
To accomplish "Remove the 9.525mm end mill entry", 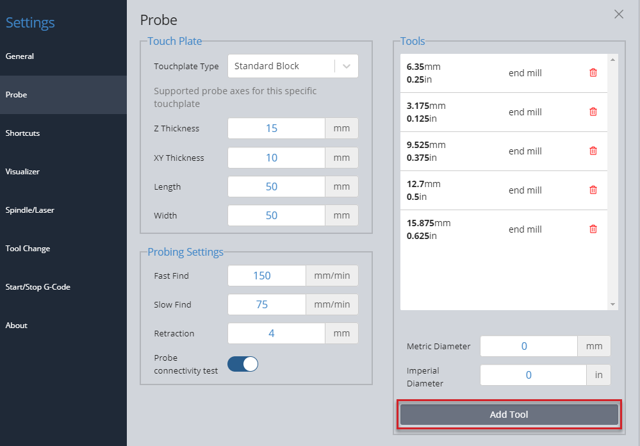I will click(593, 151).
